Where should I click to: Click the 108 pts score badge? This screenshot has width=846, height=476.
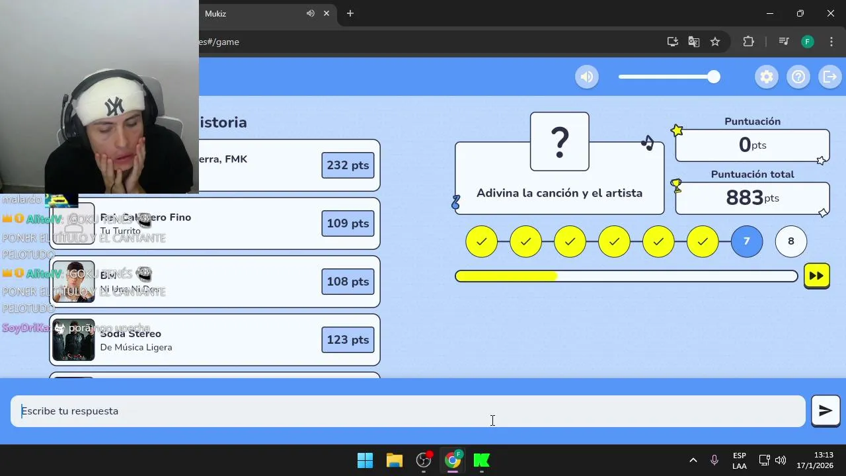[348, 282]
